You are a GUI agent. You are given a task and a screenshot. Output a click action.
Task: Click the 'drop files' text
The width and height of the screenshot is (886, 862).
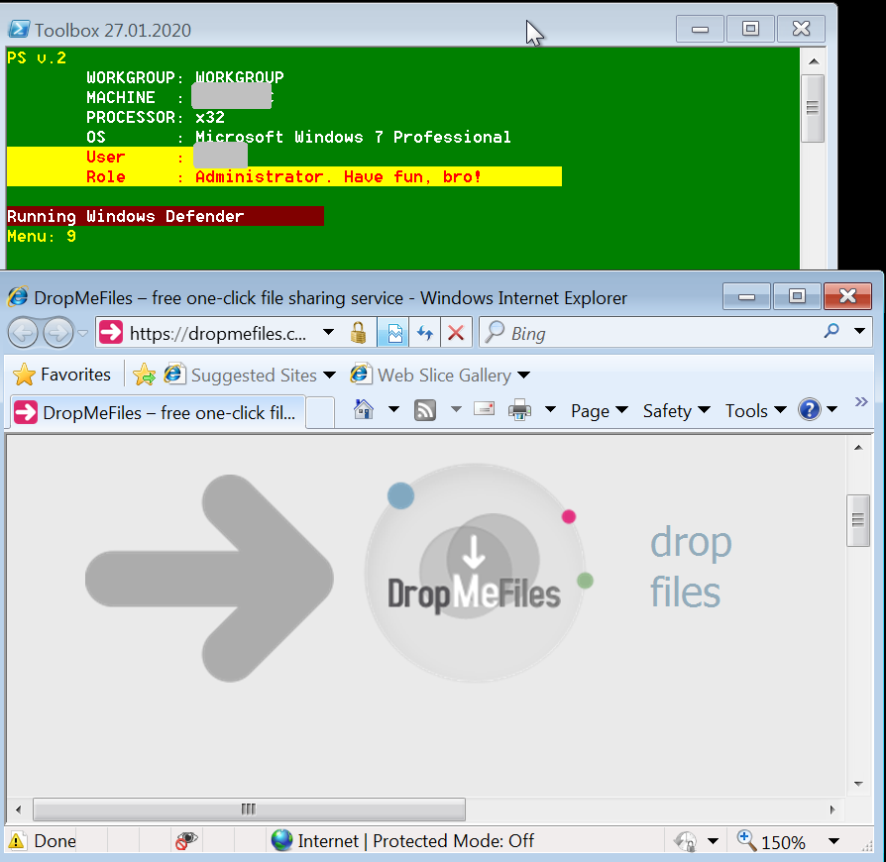click(x=691, y=567)
